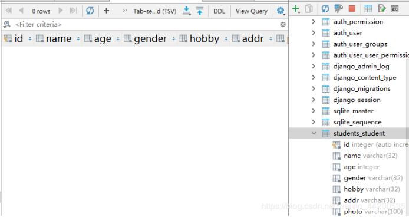The width and height of the screenshot is (409, 217).
Task: Sort by hobby column header
Action: [203, 39]
